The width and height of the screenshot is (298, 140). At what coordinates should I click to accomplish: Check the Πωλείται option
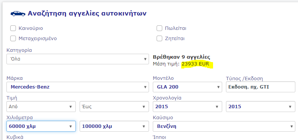click(x=159, y=28)
